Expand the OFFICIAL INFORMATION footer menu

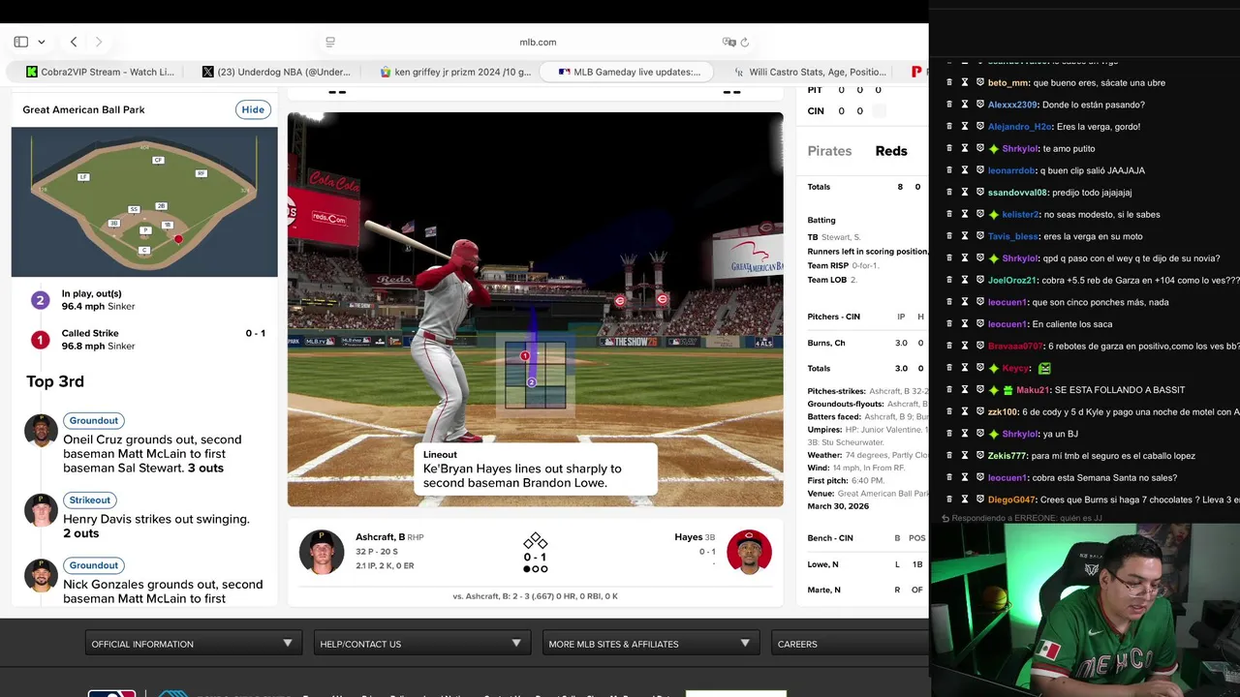click(x=193, y=644)
